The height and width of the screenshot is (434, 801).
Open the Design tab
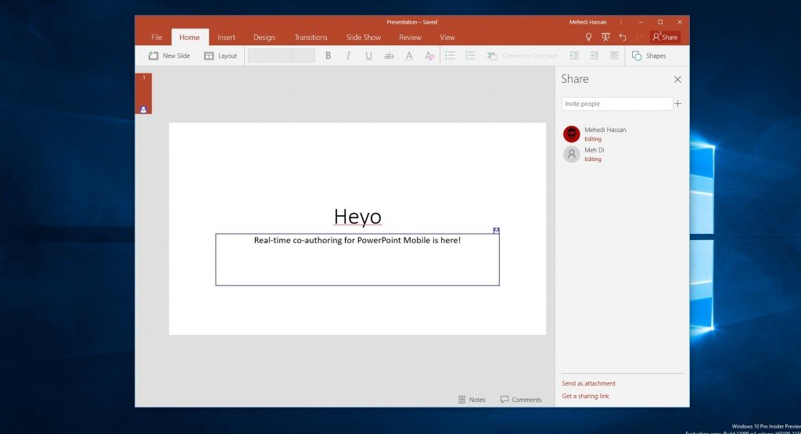[x=264, y=38]
